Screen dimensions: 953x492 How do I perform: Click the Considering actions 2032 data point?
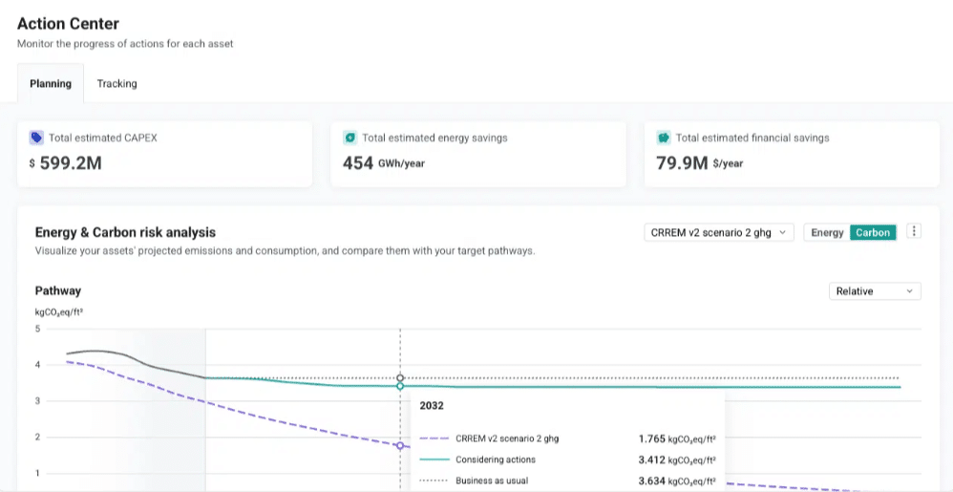point(400,386)
